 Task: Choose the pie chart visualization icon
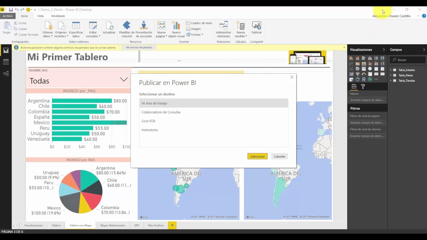[x=358, y=69]
